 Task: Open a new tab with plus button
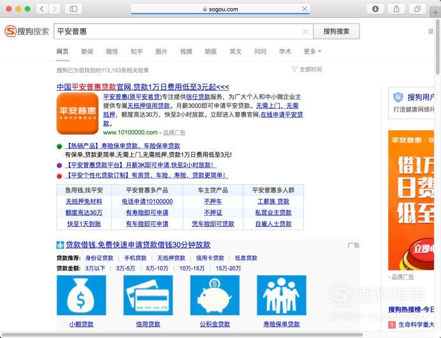coord(435,12)
